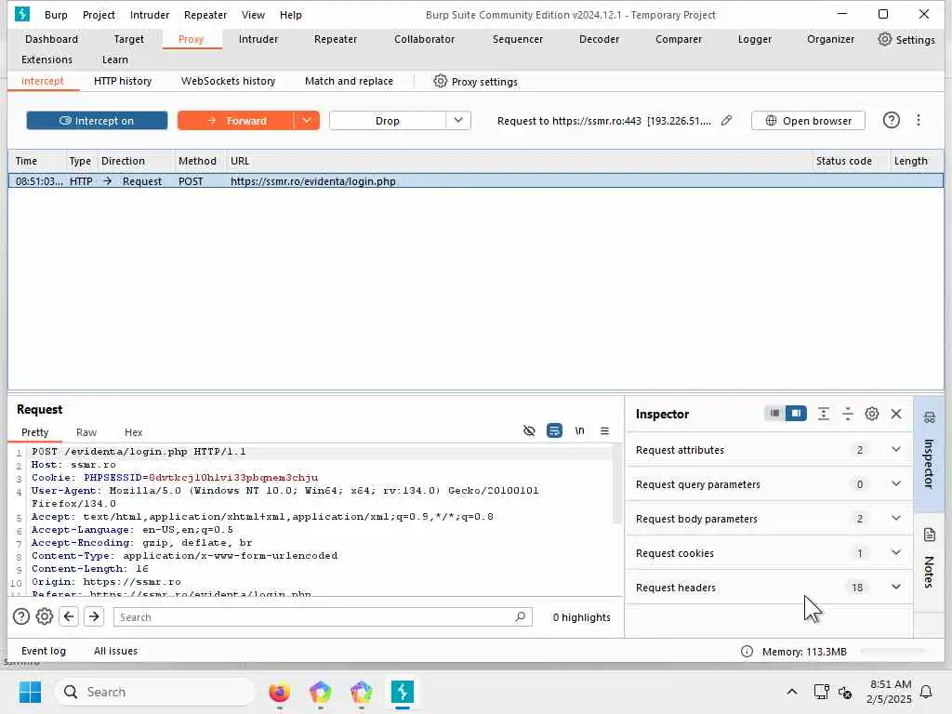Open the three-dot intercept options menu
Viewport: 952px width, 714px height.
pyautogui.click(x=918, y=120)
